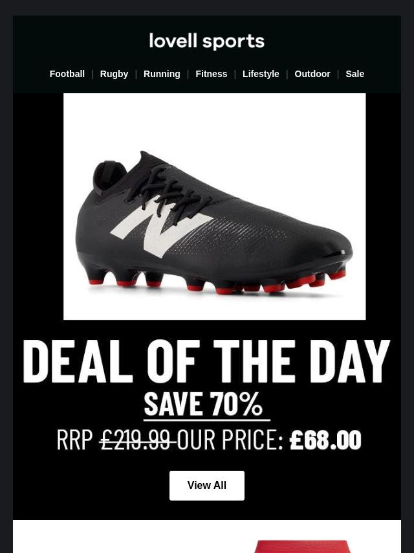Choose the Outdoor nav link
Viewport: 414px width, 553px height.
click(x=312, y=74)
